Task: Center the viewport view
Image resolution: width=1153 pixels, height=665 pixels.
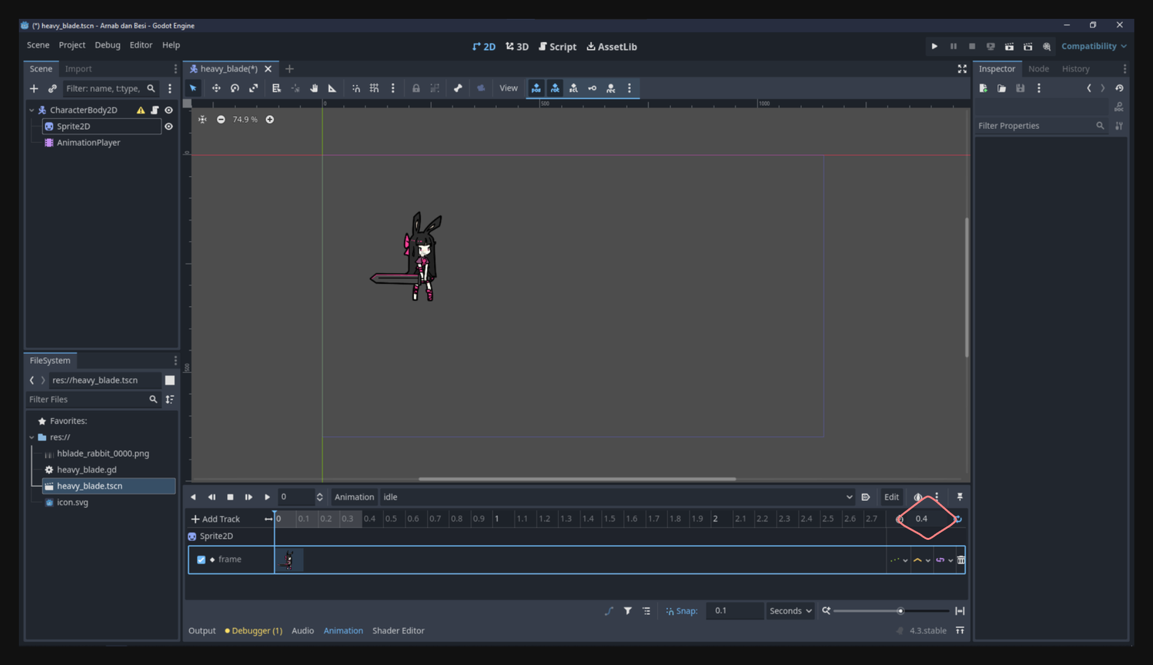Action: click(202, 120)
